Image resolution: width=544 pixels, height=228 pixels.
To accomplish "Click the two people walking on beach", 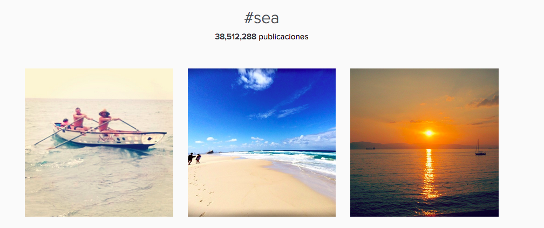I will click(x=194, y=158).
